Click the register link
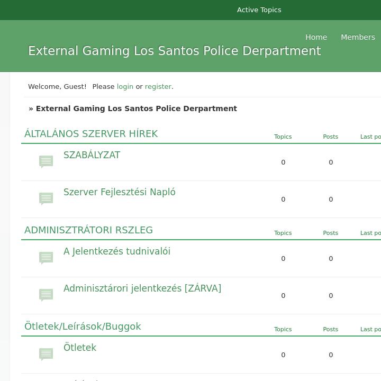Screen dimensions: 381x381 pos(158,86)
